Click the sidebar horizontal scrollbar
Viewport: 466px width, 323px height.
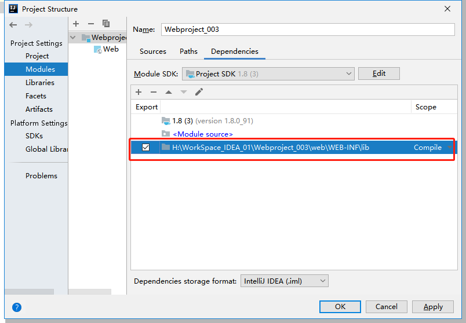(x=29, y=292)
